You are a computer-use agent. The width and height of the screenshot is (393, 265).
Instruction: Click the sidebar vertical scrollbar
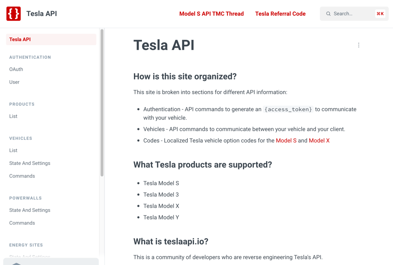102,103
